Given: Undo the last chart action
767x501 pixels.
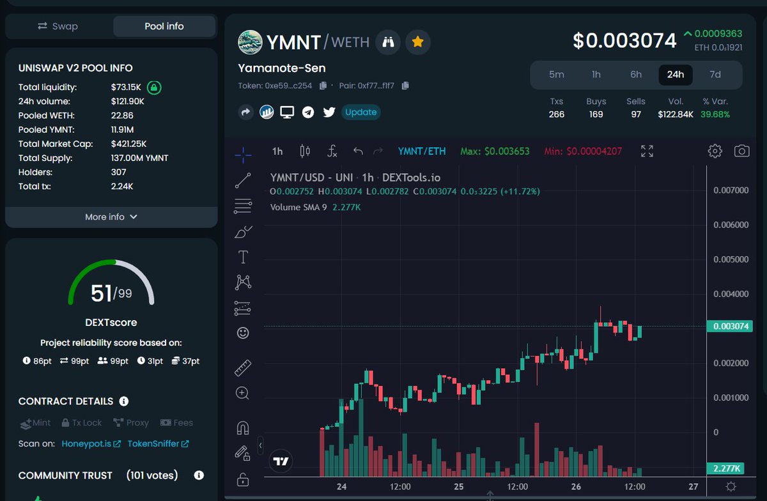Looking at the screenshot, I should coord(358,151).
